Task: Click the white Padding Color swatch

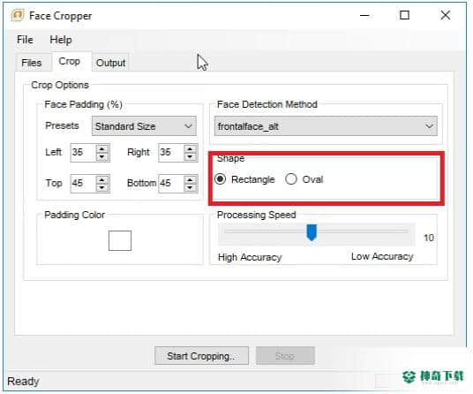Action: coord(120,240)
